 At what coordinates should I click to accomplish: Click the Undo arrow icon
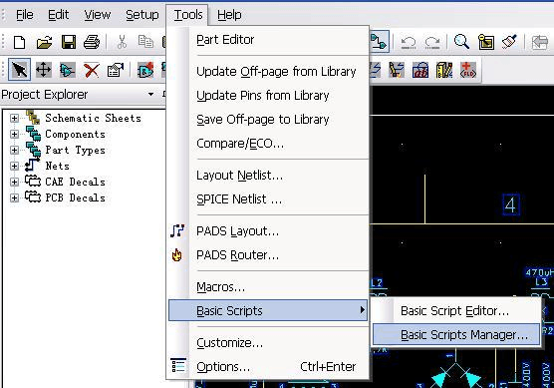coord(409,42)
